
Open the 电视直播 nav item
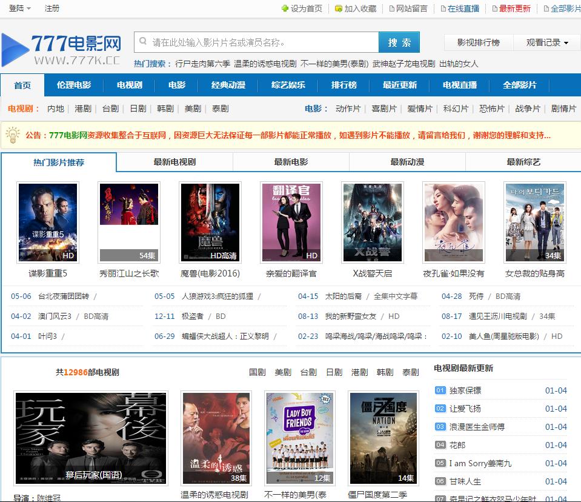[459, 85]
